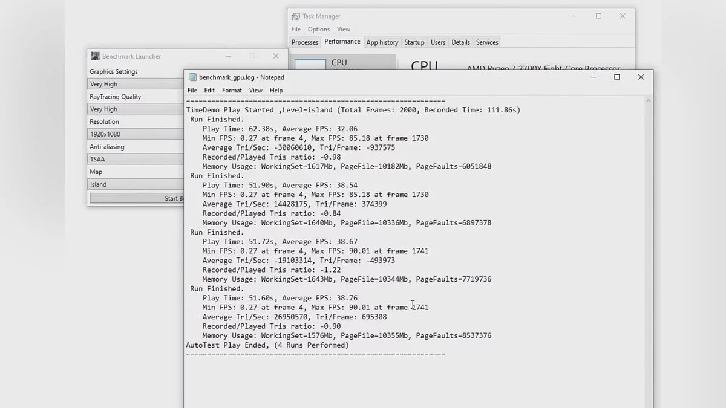Click Notepad vertical scrollbar up arrow
This screenshot has height=408, width=726.
649,100
